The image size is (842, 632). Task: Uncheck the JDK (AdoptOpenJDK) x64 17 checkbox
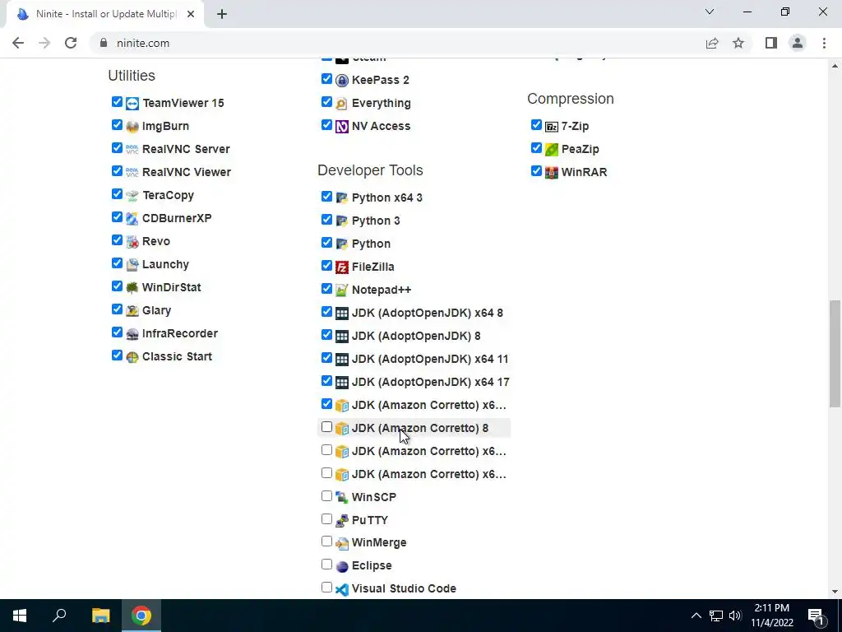point(326,380)
